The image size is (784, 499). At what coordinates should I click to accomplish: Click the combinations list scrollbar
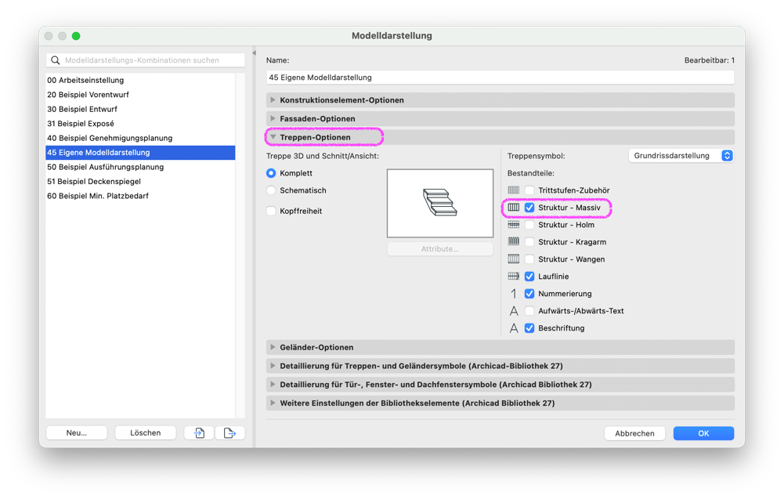coord(240,245)
